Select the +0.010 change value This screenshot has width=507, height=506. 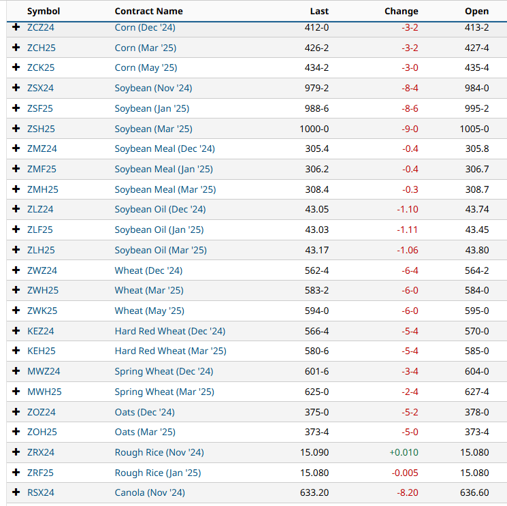pyautogui.click(x=404, y=452)
